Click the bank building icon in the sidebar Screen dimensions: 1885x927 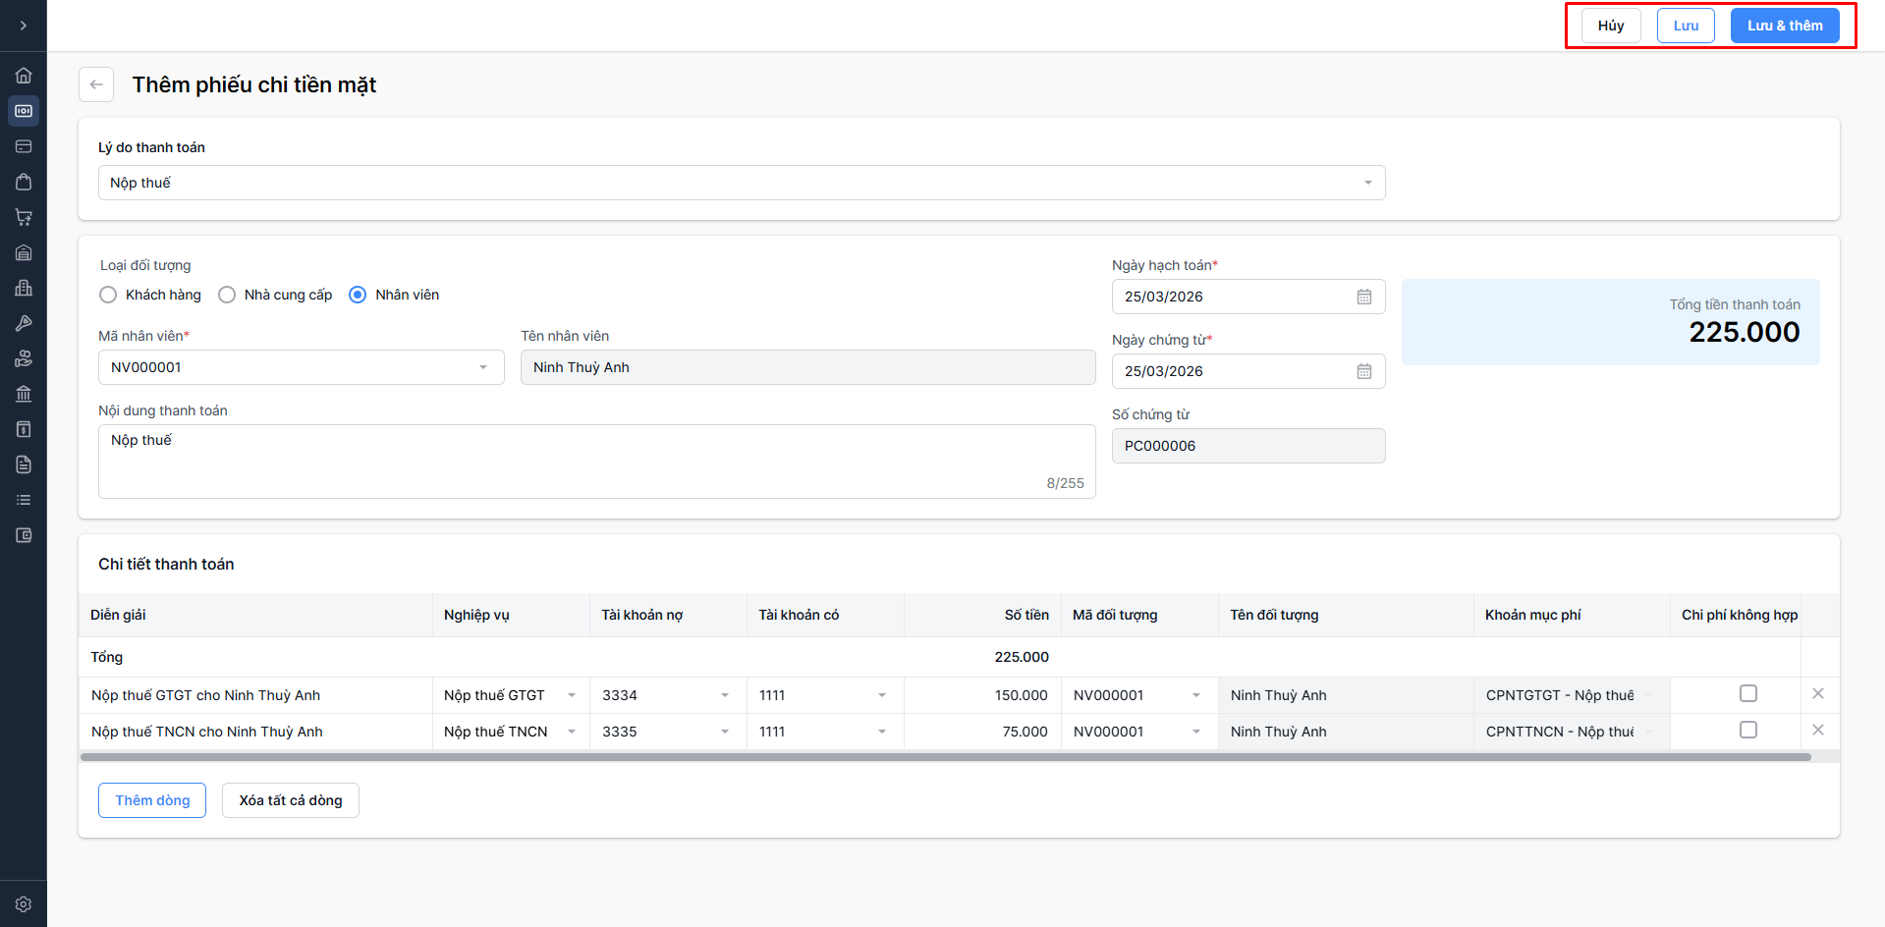coord(24,394)
